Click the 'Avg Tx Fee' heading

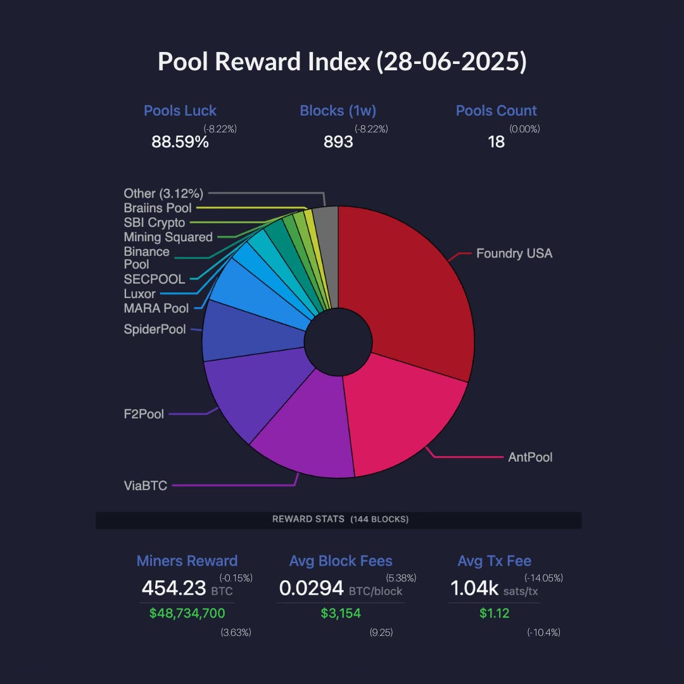(x=494, y=561)
